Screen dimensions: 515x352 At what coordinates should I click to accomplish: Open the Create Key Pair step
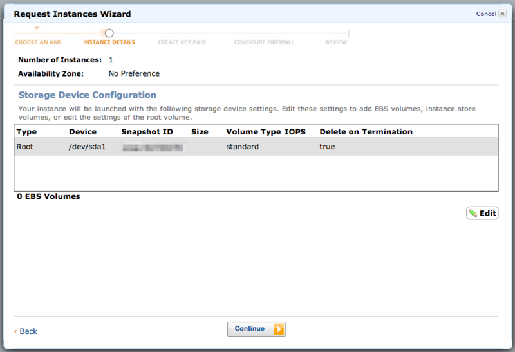tap(182, 42)
